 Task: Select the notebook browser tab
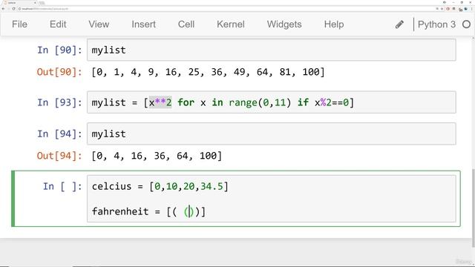click(19, 3)
